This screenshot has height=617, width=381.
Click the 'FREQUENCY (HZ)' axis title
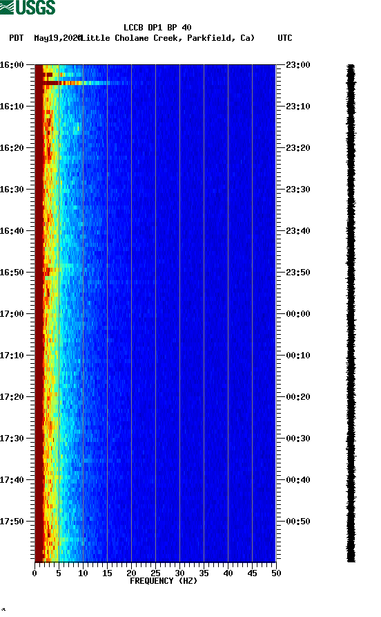tap(164, 581)
